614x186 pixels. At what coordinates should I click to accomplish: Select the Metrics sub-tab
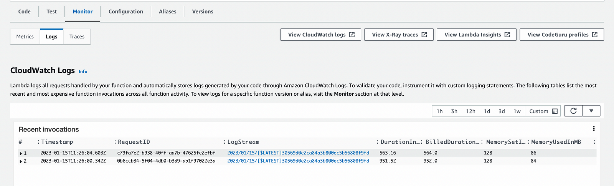(25, 37)
